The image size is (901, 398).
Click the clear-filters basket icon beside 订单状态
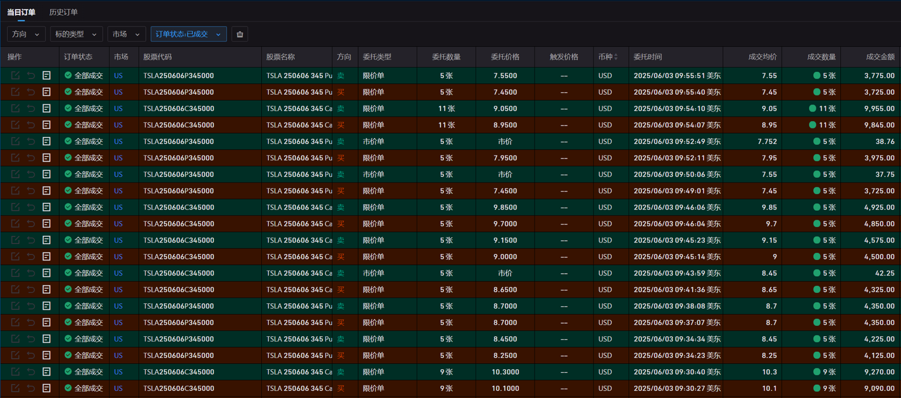pyautogui.click(x=240, y=34)
